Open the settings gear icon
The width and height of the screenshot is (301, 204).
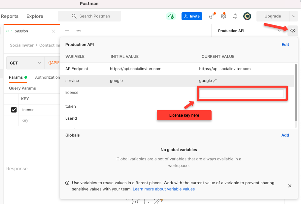pyautogui.click(x=223, y=16)
